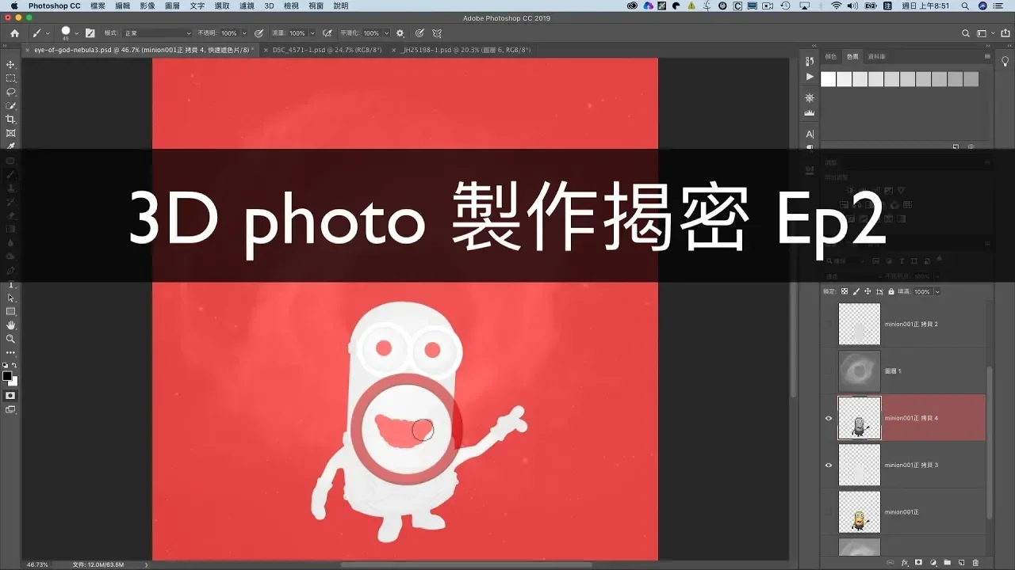Open the Wi-Fi status menu

(836, 6)
